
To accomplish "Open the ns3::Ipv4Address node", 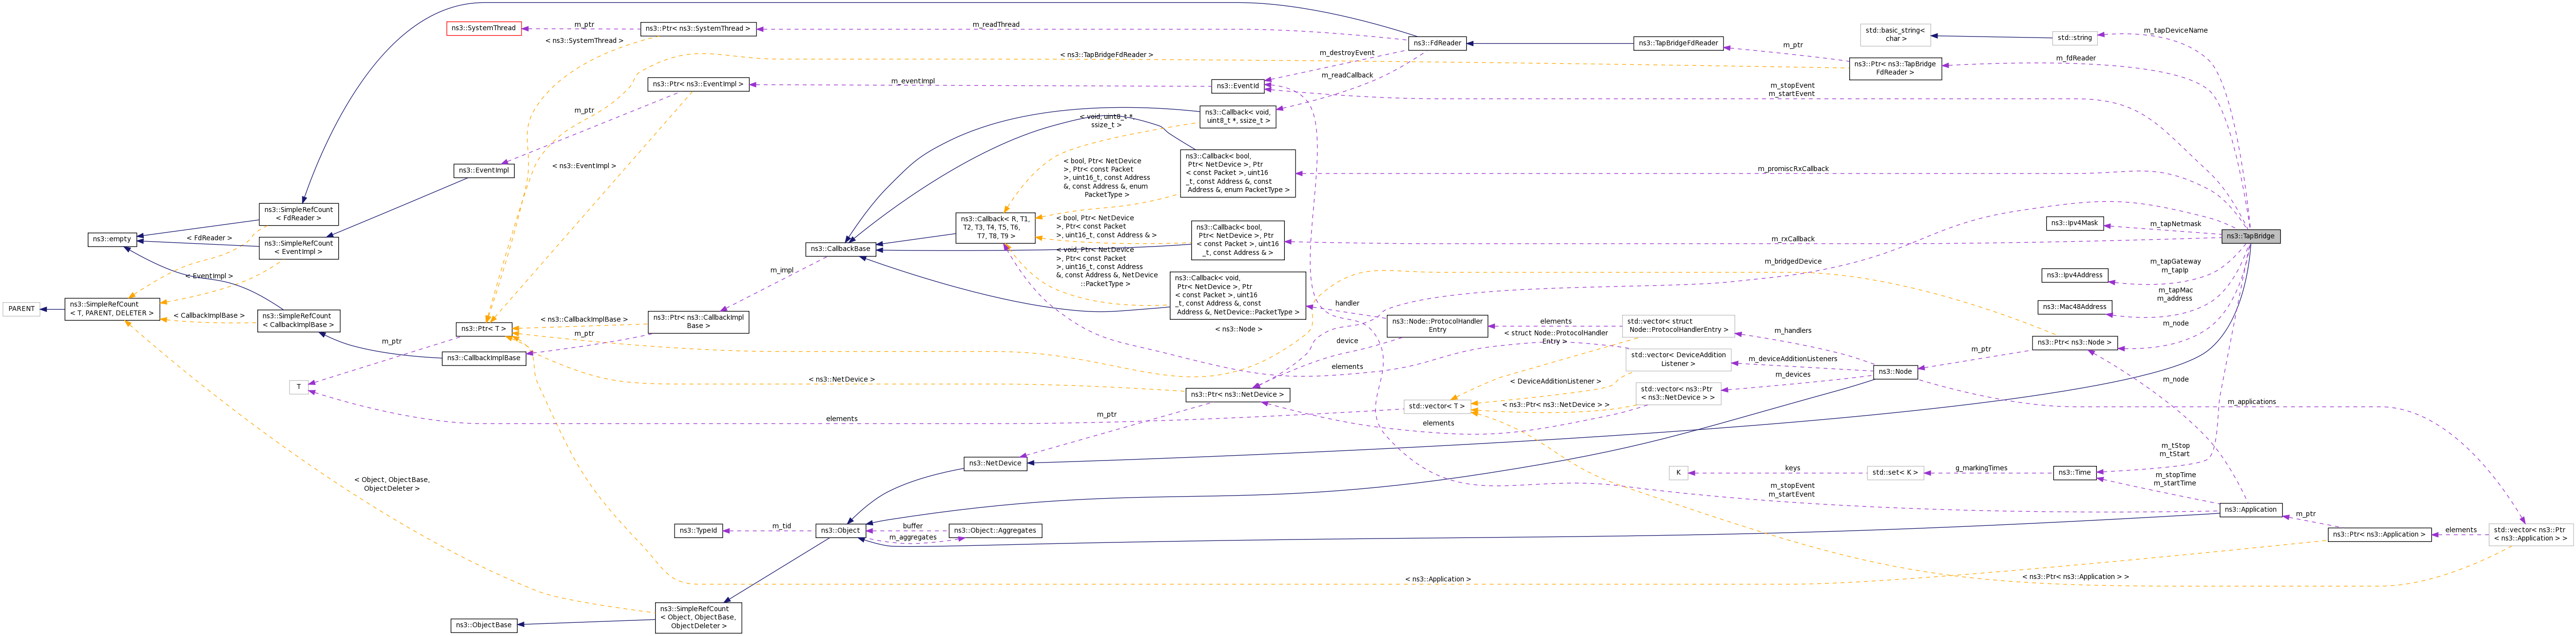I will [x=2075, y=275].
